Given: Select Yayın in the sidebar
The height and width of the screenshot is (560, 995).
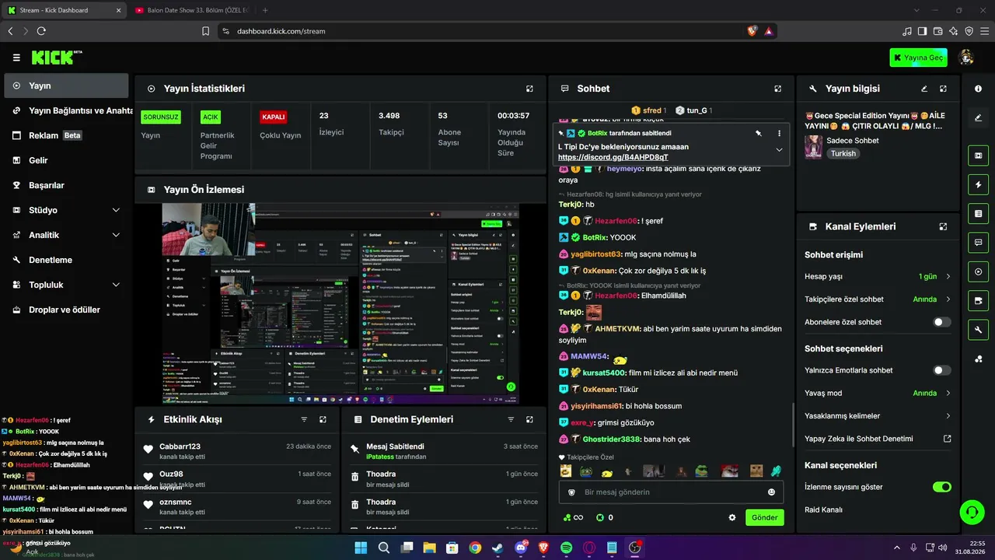Looking at the screenshot, I should pyautogui.click(x=66, y=86).
